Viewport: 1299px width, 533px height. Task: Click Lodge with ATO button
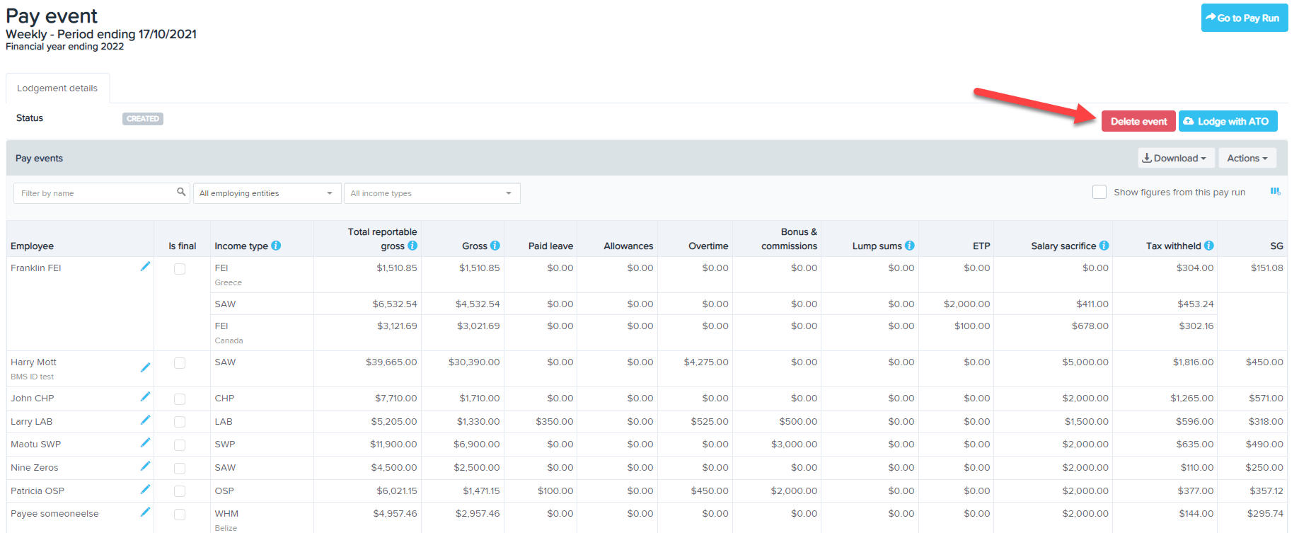(x=1228, y=121)
